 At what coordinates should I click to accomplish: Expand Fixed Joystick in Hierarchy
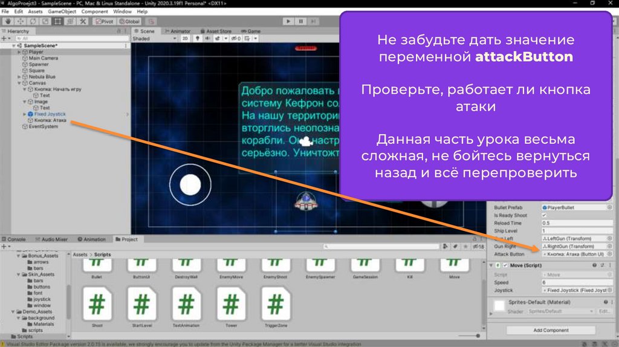click(24, 114)
